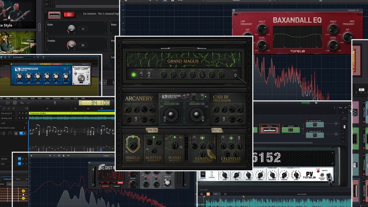Click the metronome tuning fork icon

[55, 103]
